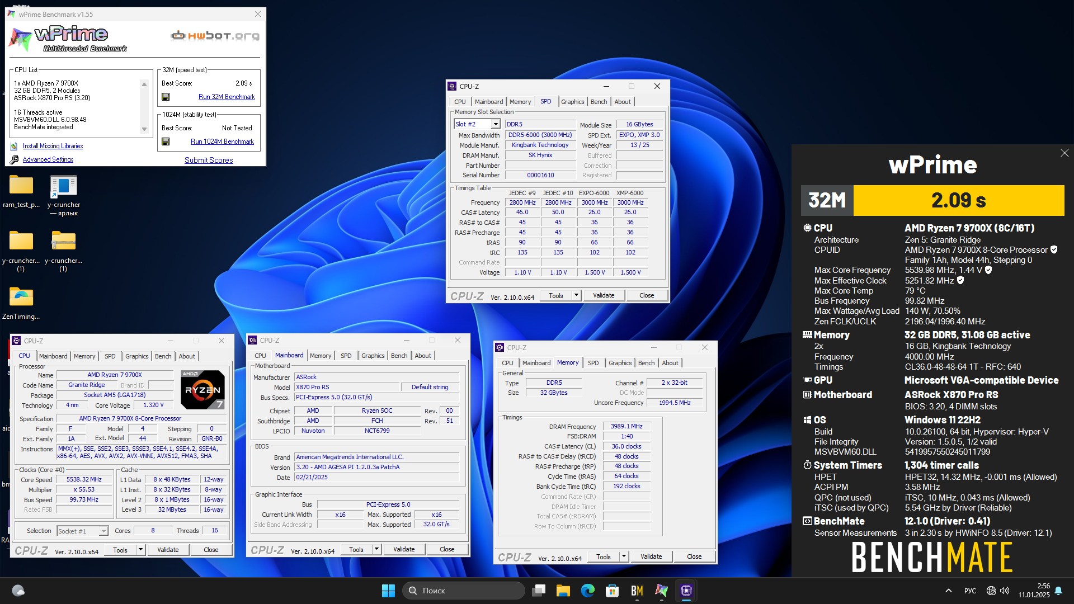
Task: Show hidden system tray icons
Action: pyautogui.click(x=949, y=591)
